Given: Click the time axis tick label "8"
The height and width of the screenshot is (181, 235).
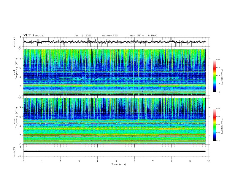Looking at the screenshot, I should (x=172, y=161).
